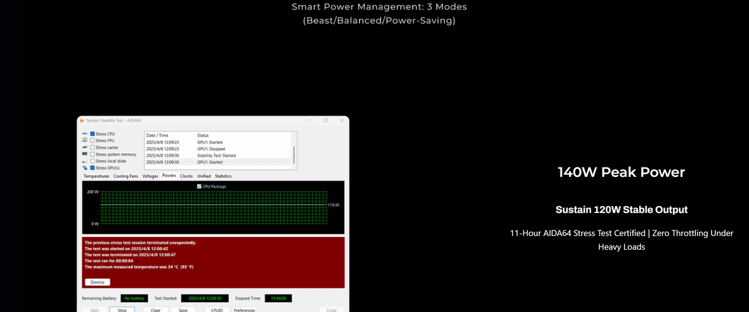Click the Status column header

pos(203,135)
